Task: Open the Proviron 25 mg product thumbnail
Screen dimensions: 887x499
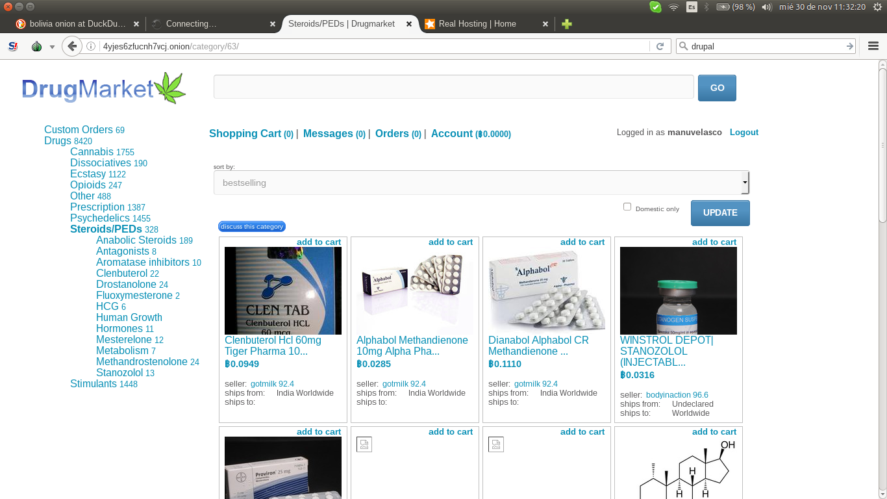Action: coord(283,468)
